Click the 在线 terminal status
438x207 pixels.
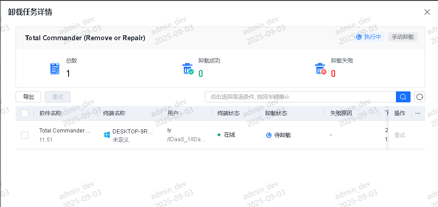230,135
